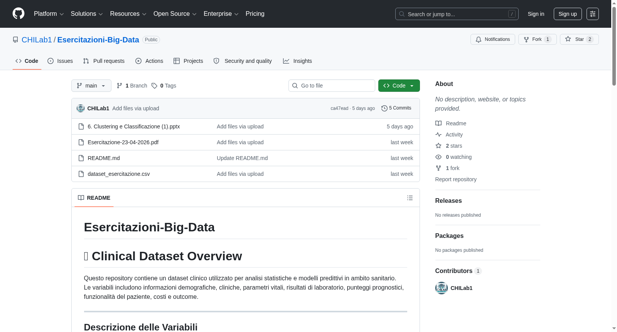Click the Notifications button
617x332 pixels.
[493, 39]
